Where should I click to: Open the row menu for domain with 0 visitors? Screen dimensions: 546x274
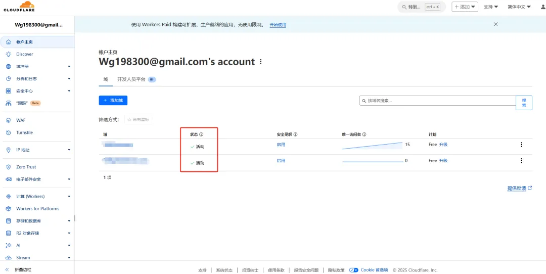521,160
